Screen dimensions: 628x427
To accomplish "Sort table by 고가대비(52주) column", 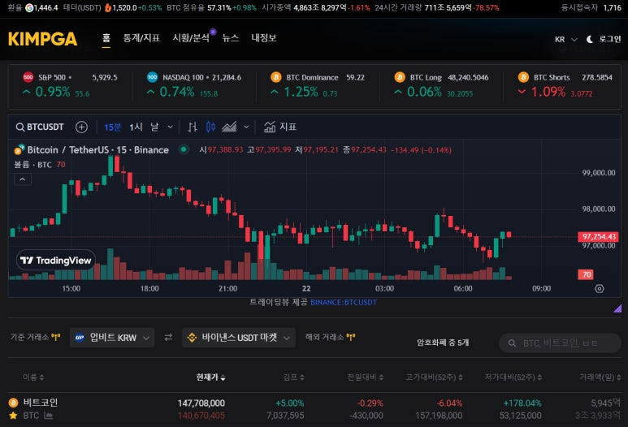I will click(434, 377).
